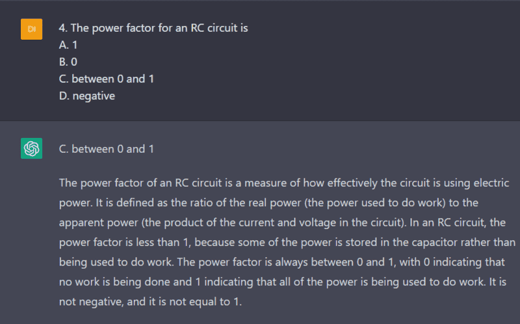The width and height of the screenshot is (520, 324).
Task: Click answer option "A. 1"
Action: tap(68, 46)
